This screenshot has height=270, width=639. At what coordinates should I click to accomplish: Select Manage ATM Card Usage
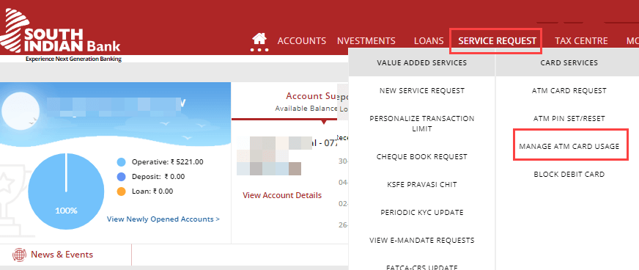tap(569, 146)
